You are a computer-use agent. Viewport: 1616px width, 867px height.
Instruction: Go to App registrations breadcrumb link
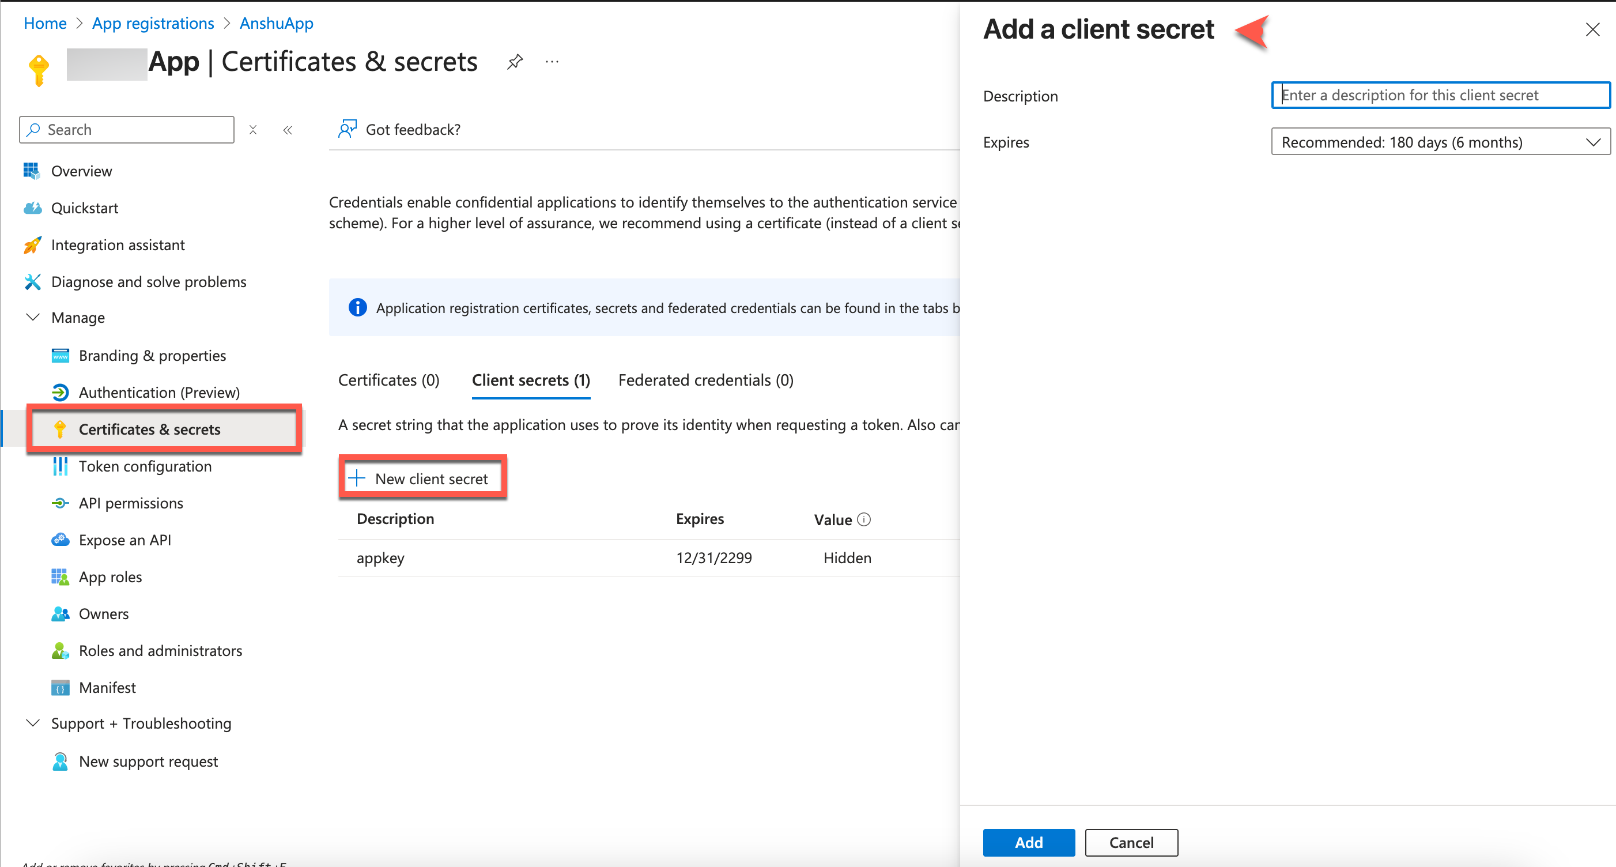[153, 23]
